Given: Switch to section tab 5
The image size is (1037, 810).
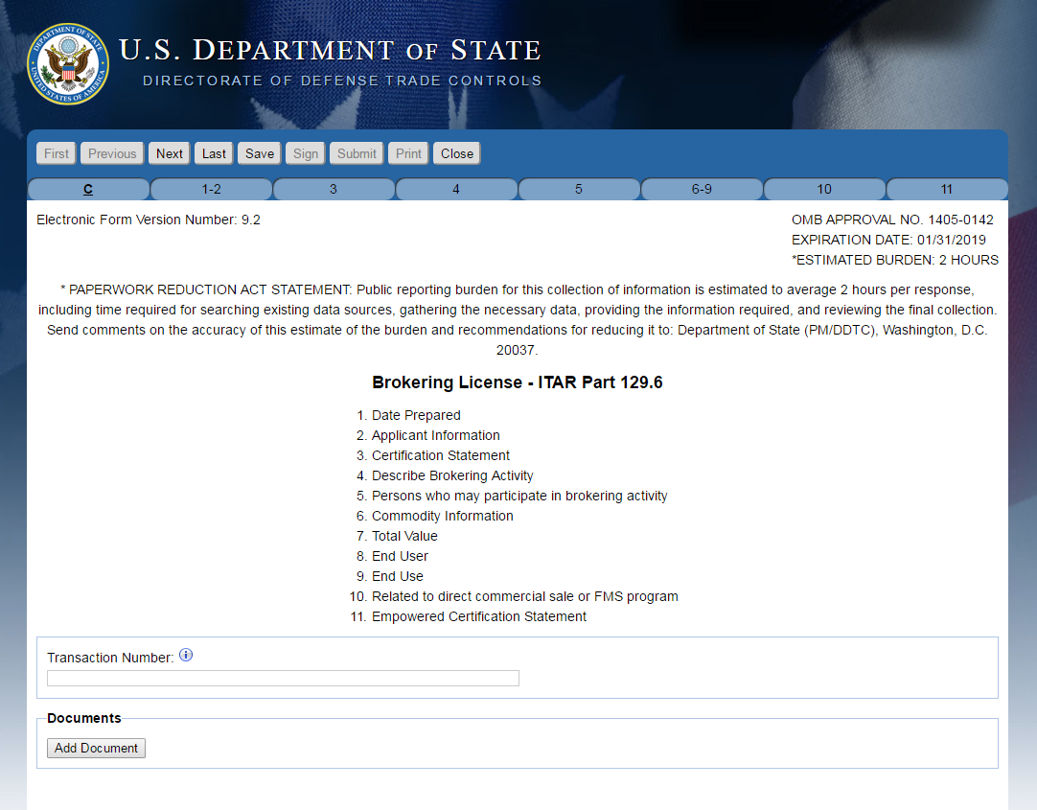Looking at the screenshot, I should (579, 189).
